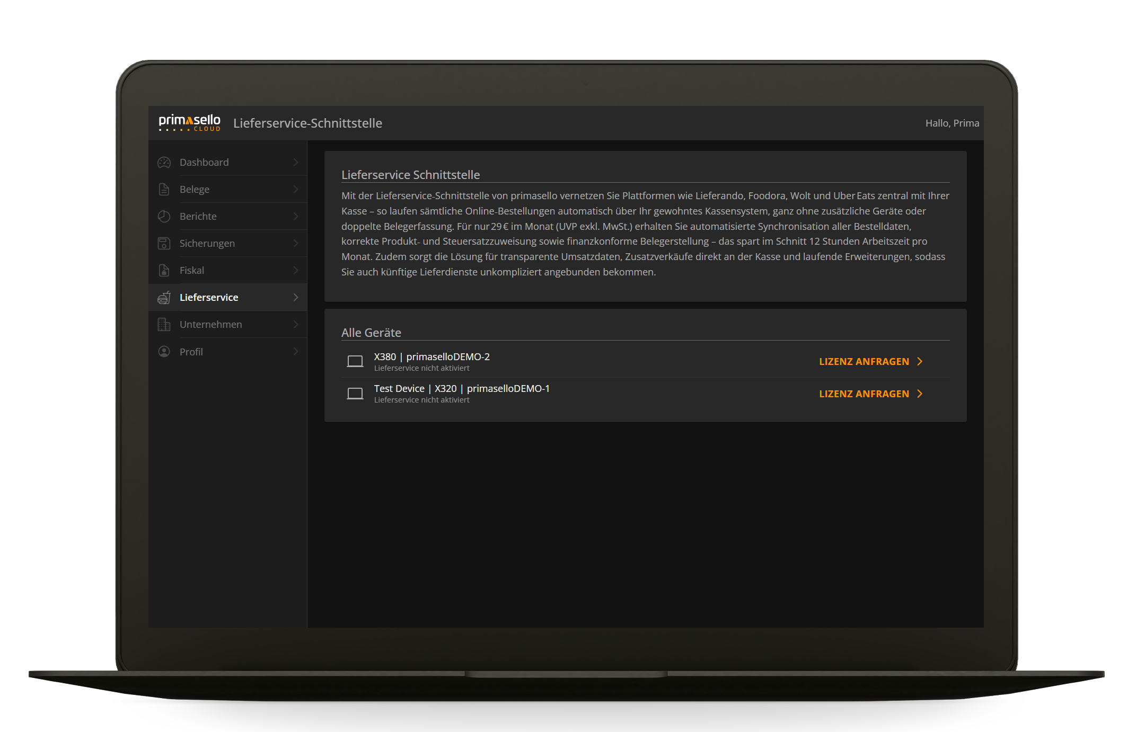The width and height of the screenshot is (1136, 732).
Task: Open Berichte via its clock icon
Action: tap(164, 216)
